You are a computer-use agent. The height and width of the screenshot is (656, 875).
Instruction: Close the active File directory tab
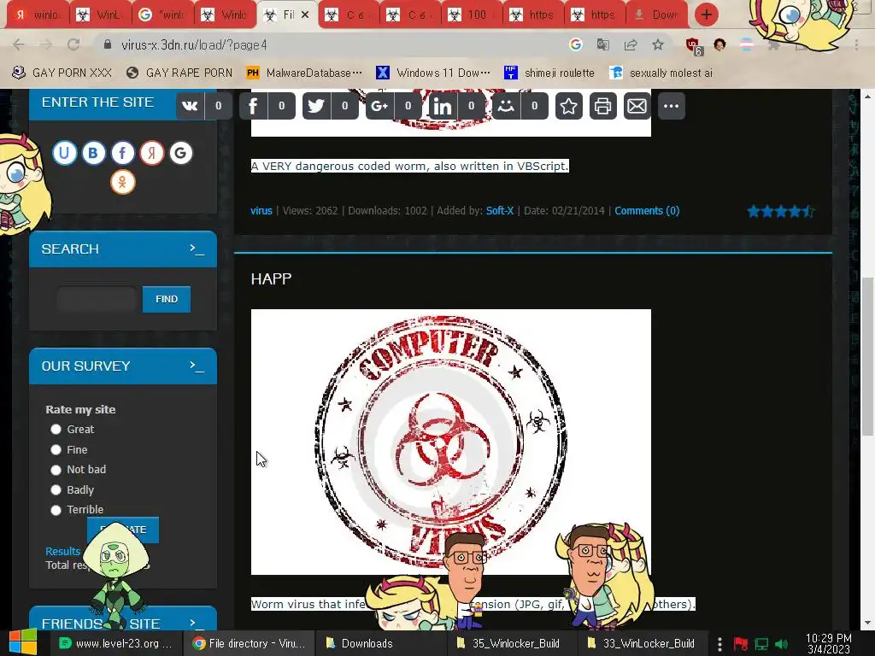[305, 15]
